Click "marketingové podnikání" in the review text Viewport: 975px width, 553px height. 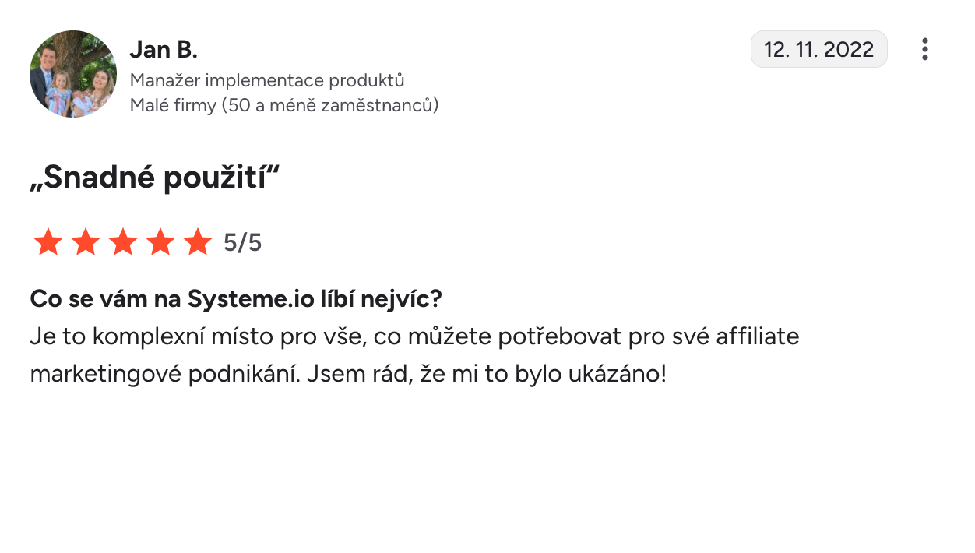(164, 373)
